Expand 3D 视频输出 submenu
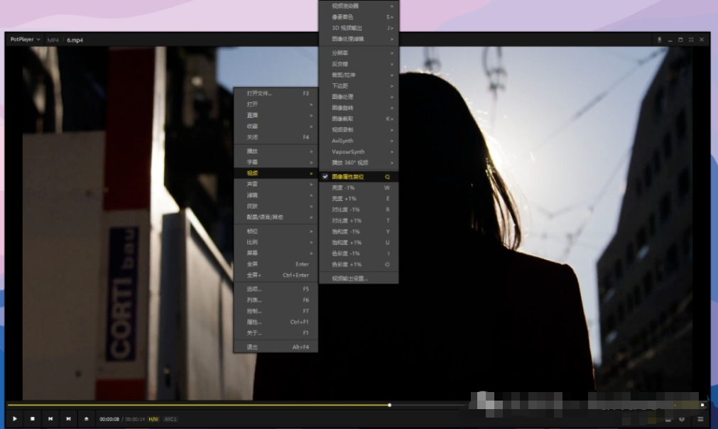 [x=359, y=28]
